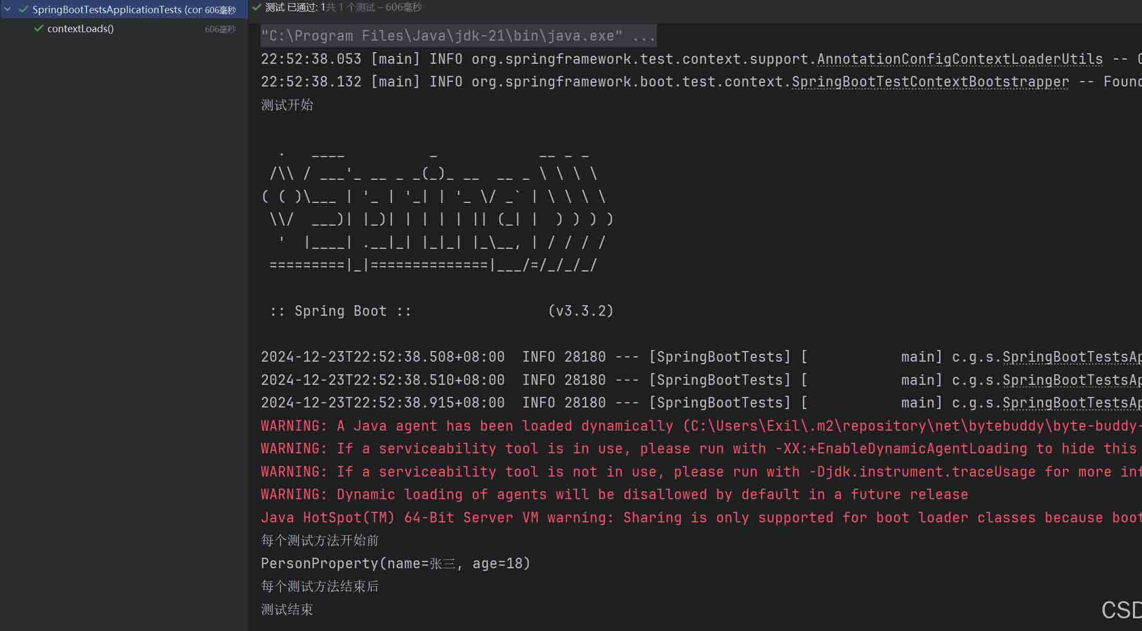Click the 测试开始 console output line

[x=287, y=105]
